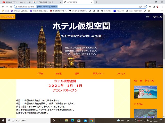Screen dimensions: 165x123
Task: Open the notification center icon
Action: pyautogui.click(x=161, y=120)
